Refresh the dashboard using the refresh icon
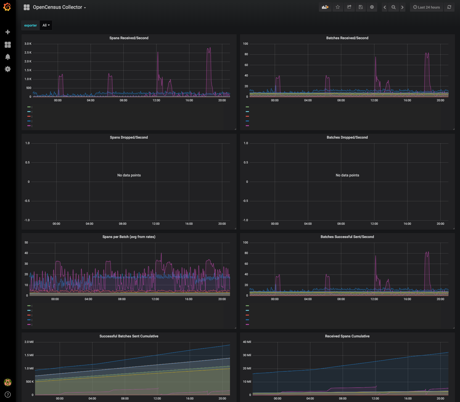Screen dimensions: 460x402 click(449, 7)
